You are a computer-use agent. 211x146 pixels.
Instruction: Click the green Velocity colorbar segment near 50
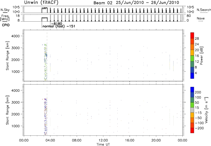(x=192, y=105)
